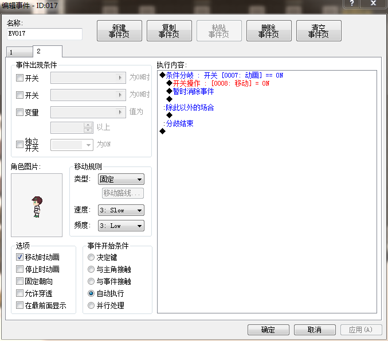This screenshot has width=388, height=341.
Task: Check the 在最前面显示 option
Action: pos(19,305)
